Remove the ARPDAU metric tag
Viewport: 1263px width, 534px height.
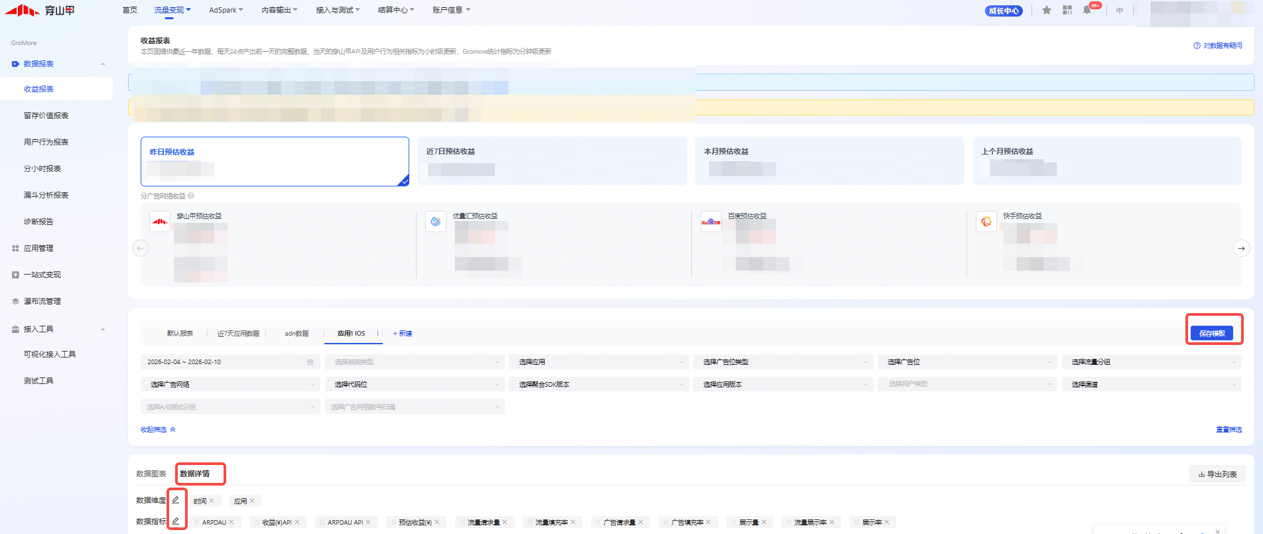[232, 522]
